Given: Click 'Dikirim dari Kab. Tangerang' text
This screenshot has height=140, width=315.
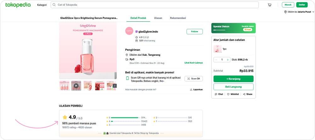Looking at the screenshot, I should click(x=145, y=55).
